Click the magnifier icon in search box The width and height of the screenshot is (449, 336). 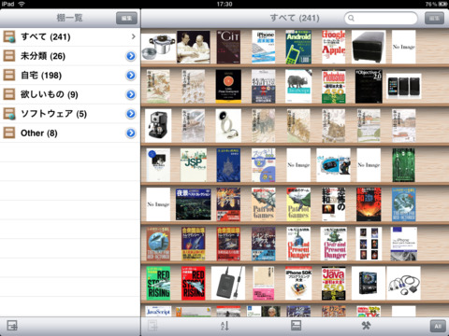tap(351, 18)
